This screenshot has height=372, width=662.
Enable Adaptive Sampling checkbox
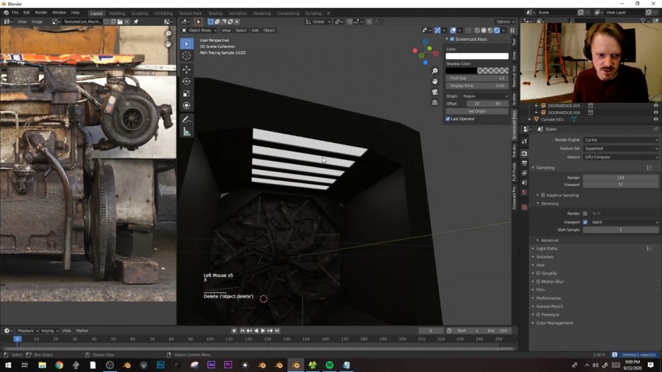(543, 195)
